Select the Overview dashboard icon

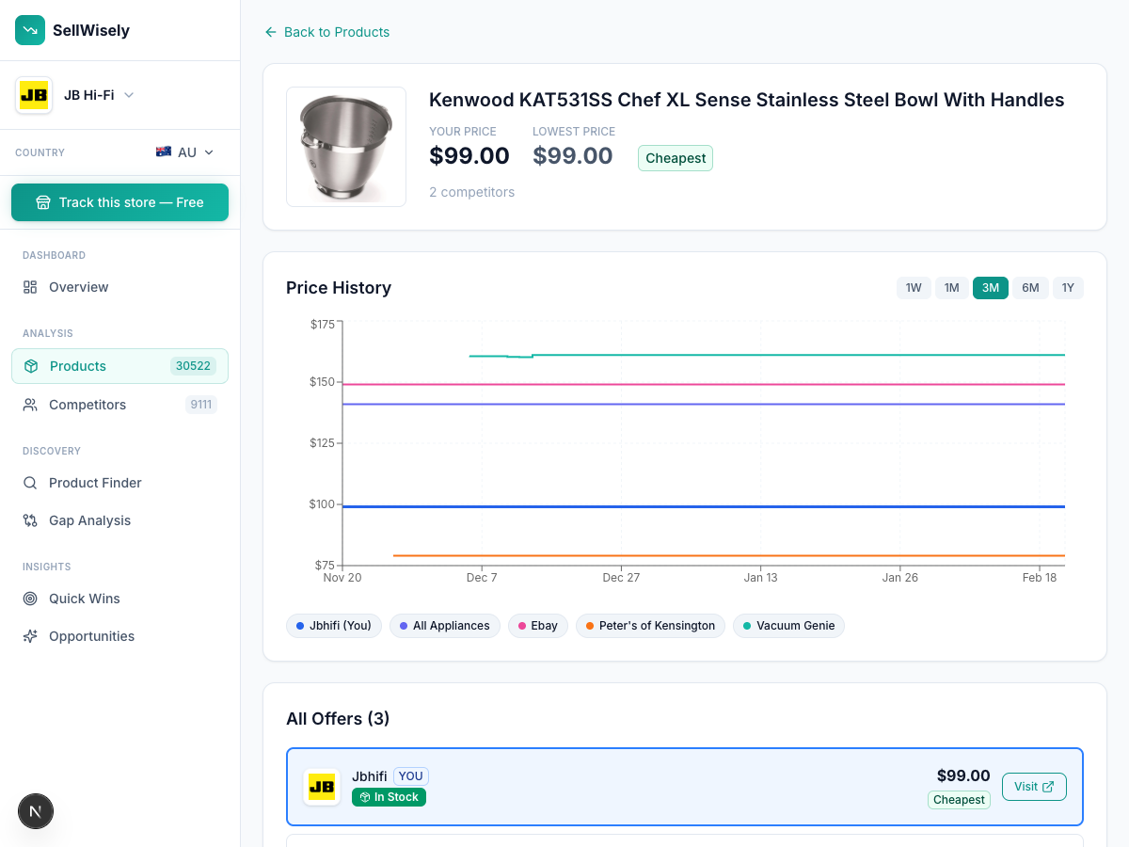point(28,287)
